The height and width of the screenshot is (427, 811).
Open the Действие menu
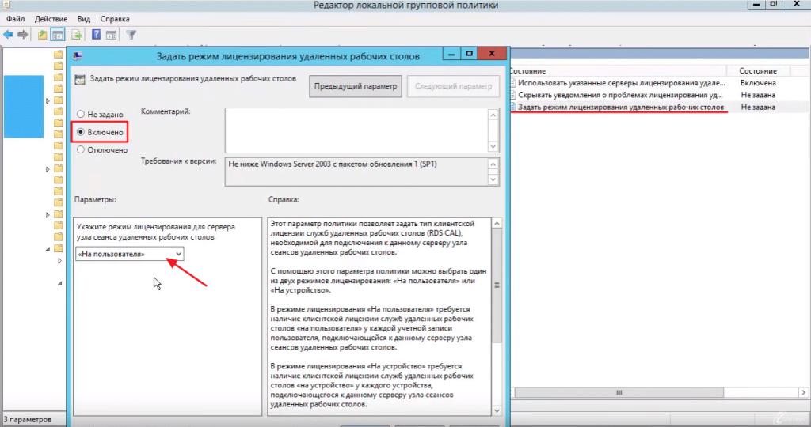pyautogui.click(x=51, y=19)
